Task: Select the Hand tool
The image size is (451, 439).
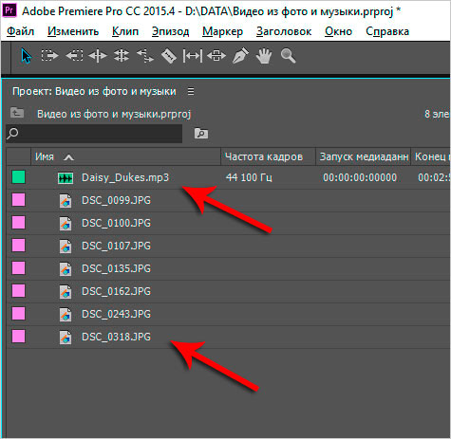Action: (x=264, y=56)
